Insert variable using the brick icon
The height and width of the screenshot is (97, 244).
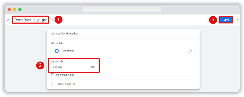pos(93,67)
